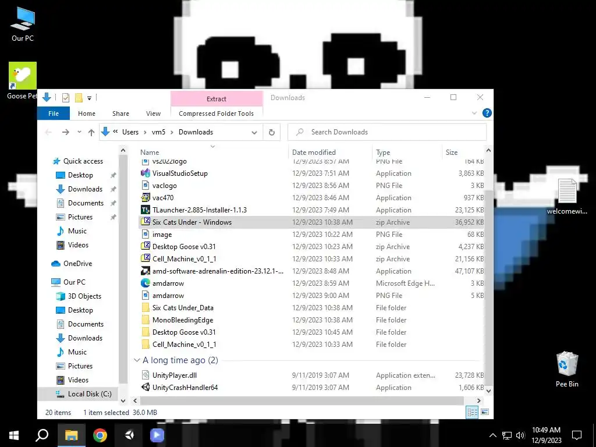
Task: Click the Refresh button beside address bar
Action: (271, 132)
